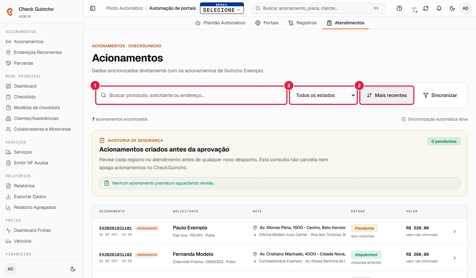Switch to Registros tab
Viewport: 476px width, 278px height.
coord(303,23)
